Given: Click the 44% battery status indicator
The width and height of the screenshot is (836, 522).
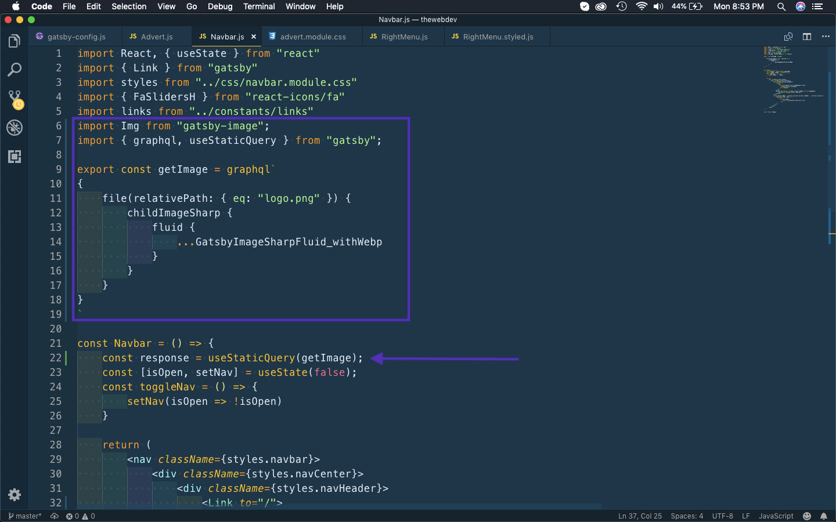Looking at the screenshot, I should 687,6.
